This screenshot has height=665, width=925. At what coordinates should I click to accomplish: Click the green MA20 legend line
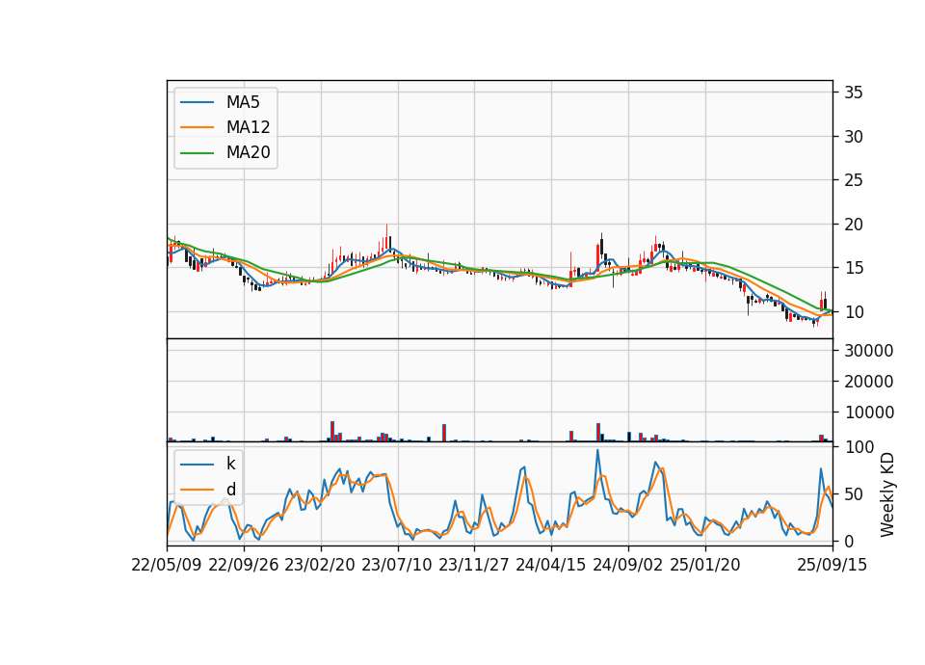[x=197, y=152]
